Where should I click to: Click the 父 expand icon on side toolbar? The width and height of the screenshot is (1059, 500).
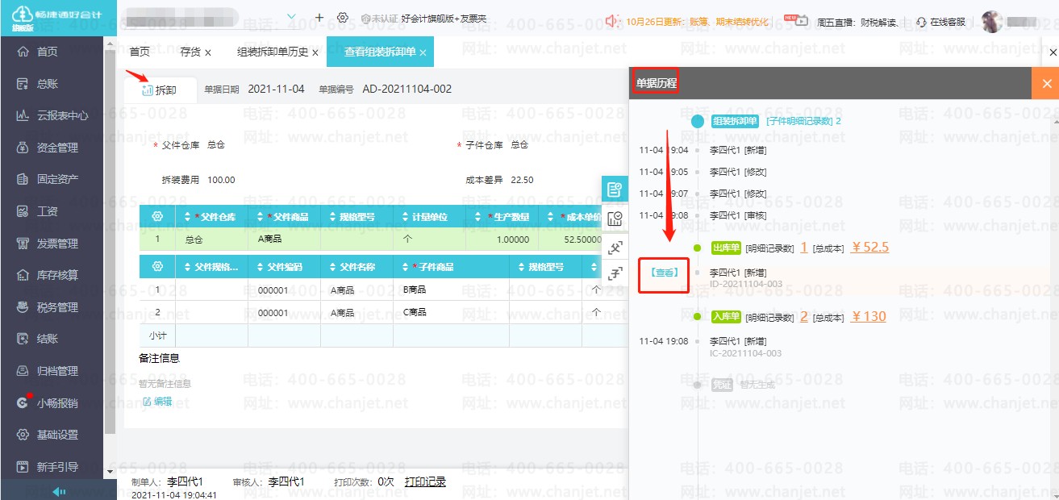(x=615, y=248)
